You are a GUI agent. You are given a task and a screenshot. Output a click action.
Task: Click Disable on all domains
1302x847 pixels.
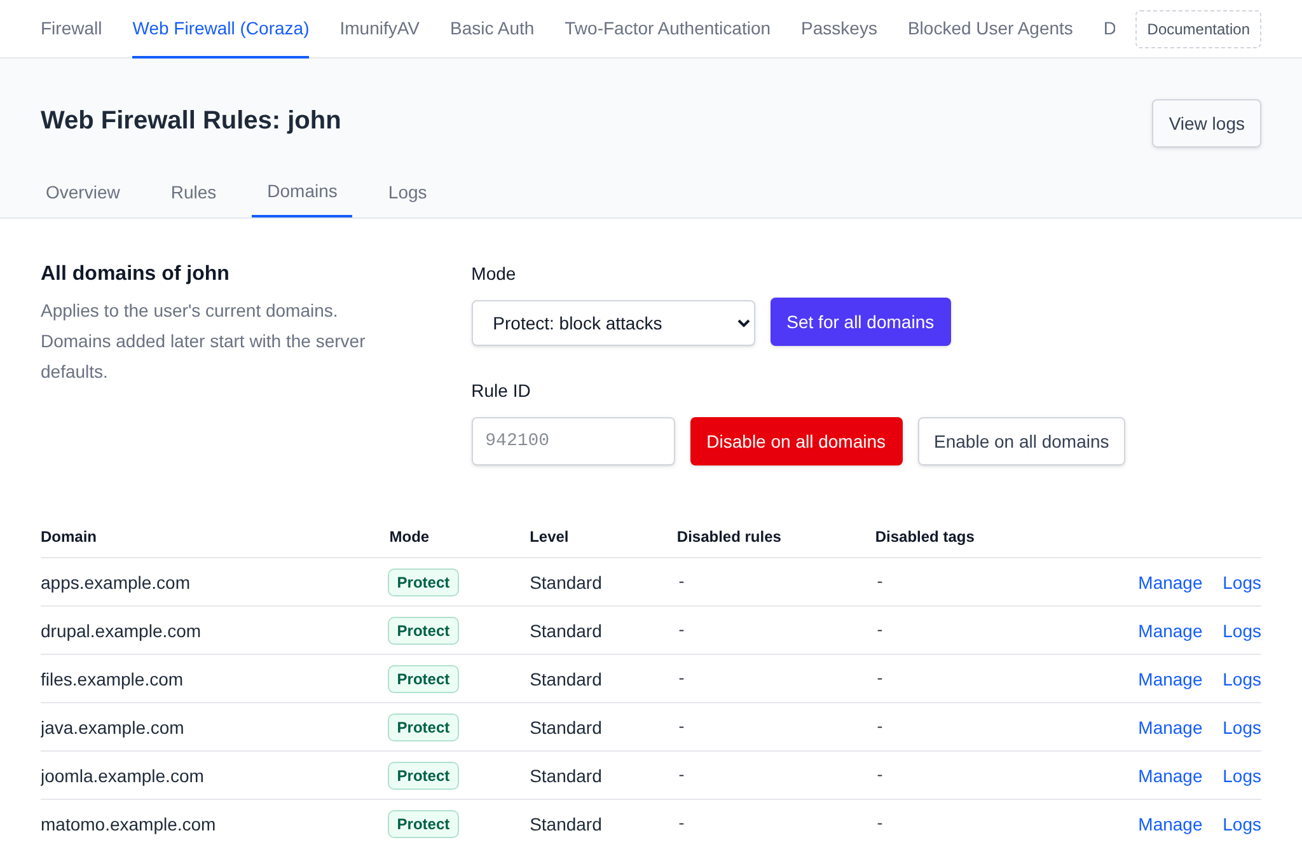(x=797, y=441)
